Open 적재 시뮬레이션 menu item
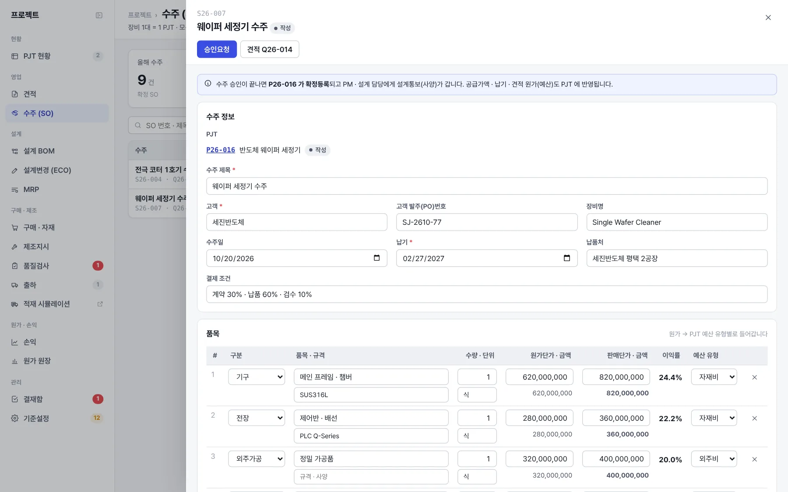788x492 pixels. click(57, 304)
